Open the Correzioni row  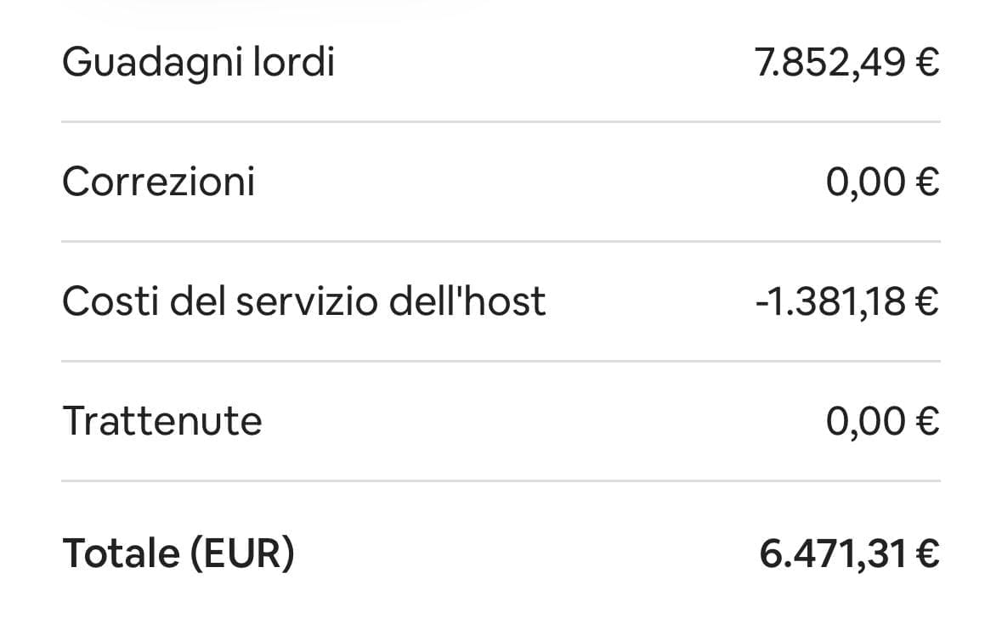501,182
